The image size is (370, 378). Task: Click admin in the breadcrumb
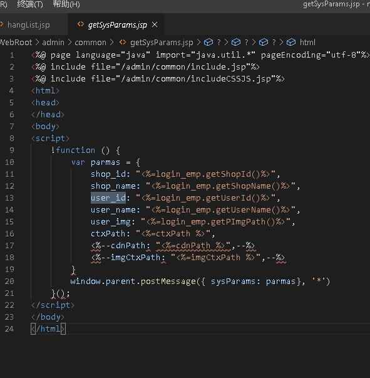click(53, 43)
